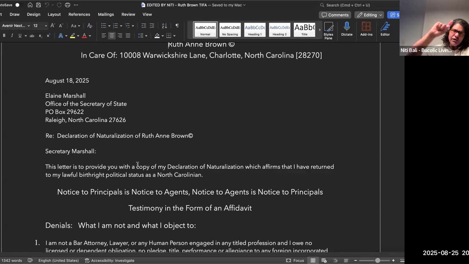Pick the highlight color yellow swatch
Viewport: 469px width, 264px height.
click(73, 36)
